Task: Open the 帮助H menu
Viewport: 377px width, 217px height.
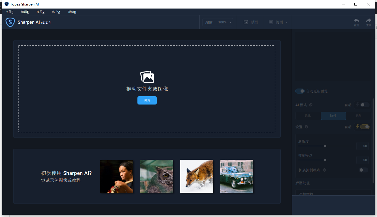Action: click(x=72, y=12)
